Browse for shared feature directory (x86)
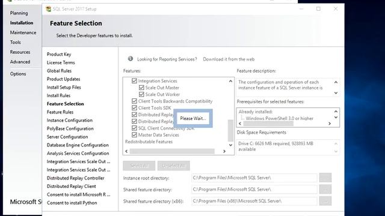 (325, 201)
